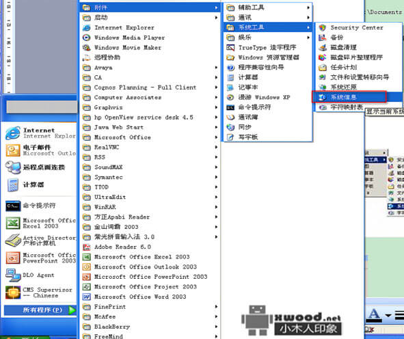Open TrueType 造字程序
The image size is (404, 339).
[268, 48]
